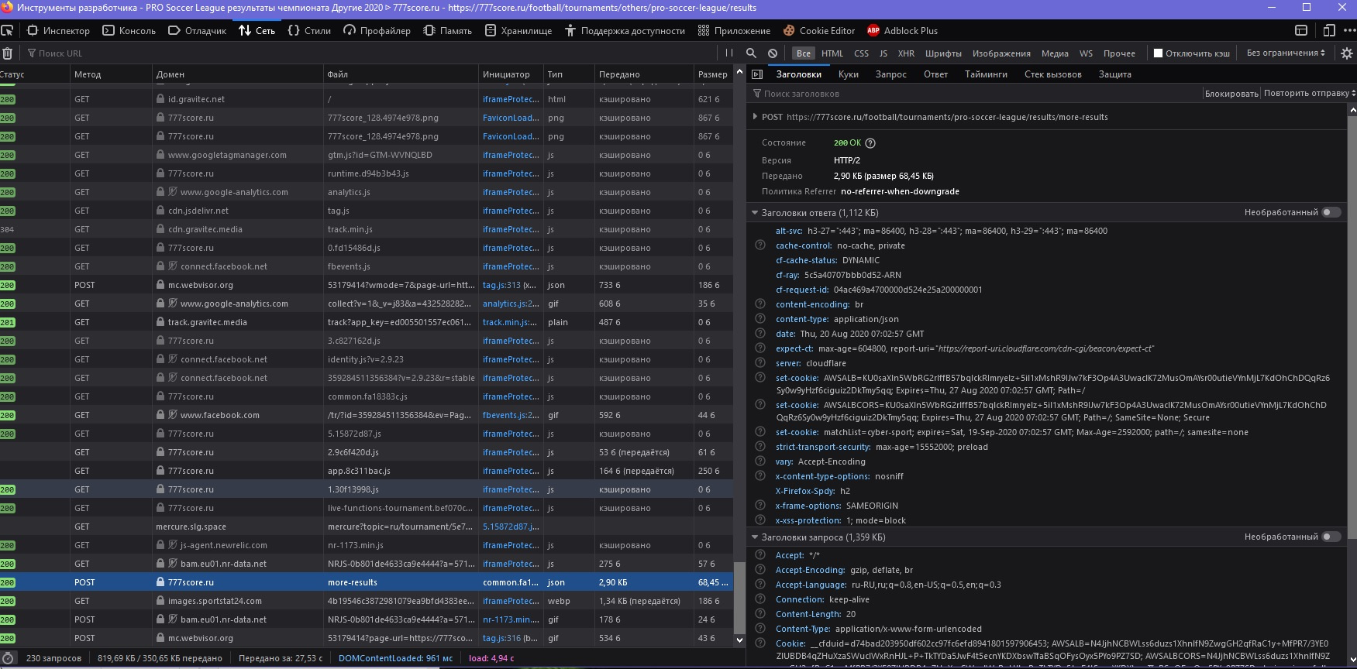Open help icon for x-frame-options header
Image resolution: width=1357 pixels, height=669 pixels.
[760, 506]
